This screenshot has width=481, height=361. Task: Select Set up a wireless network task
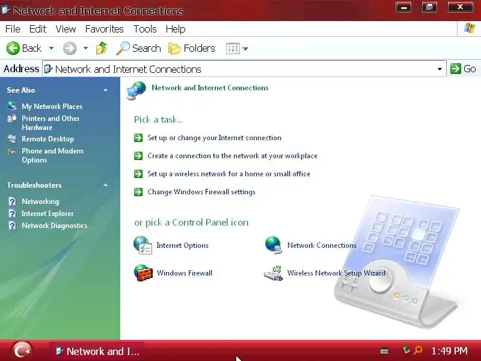[x=228, y=174]
